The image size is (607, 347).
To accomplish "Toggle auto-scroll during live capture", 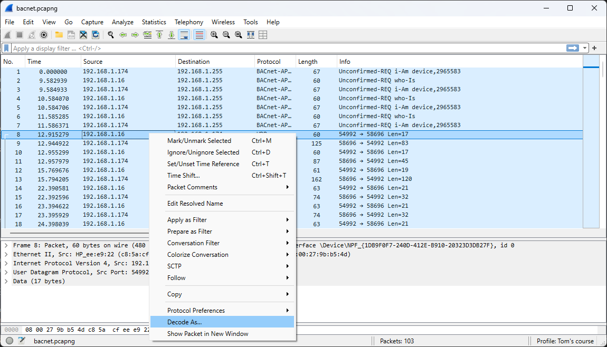I will click(184, 35).
